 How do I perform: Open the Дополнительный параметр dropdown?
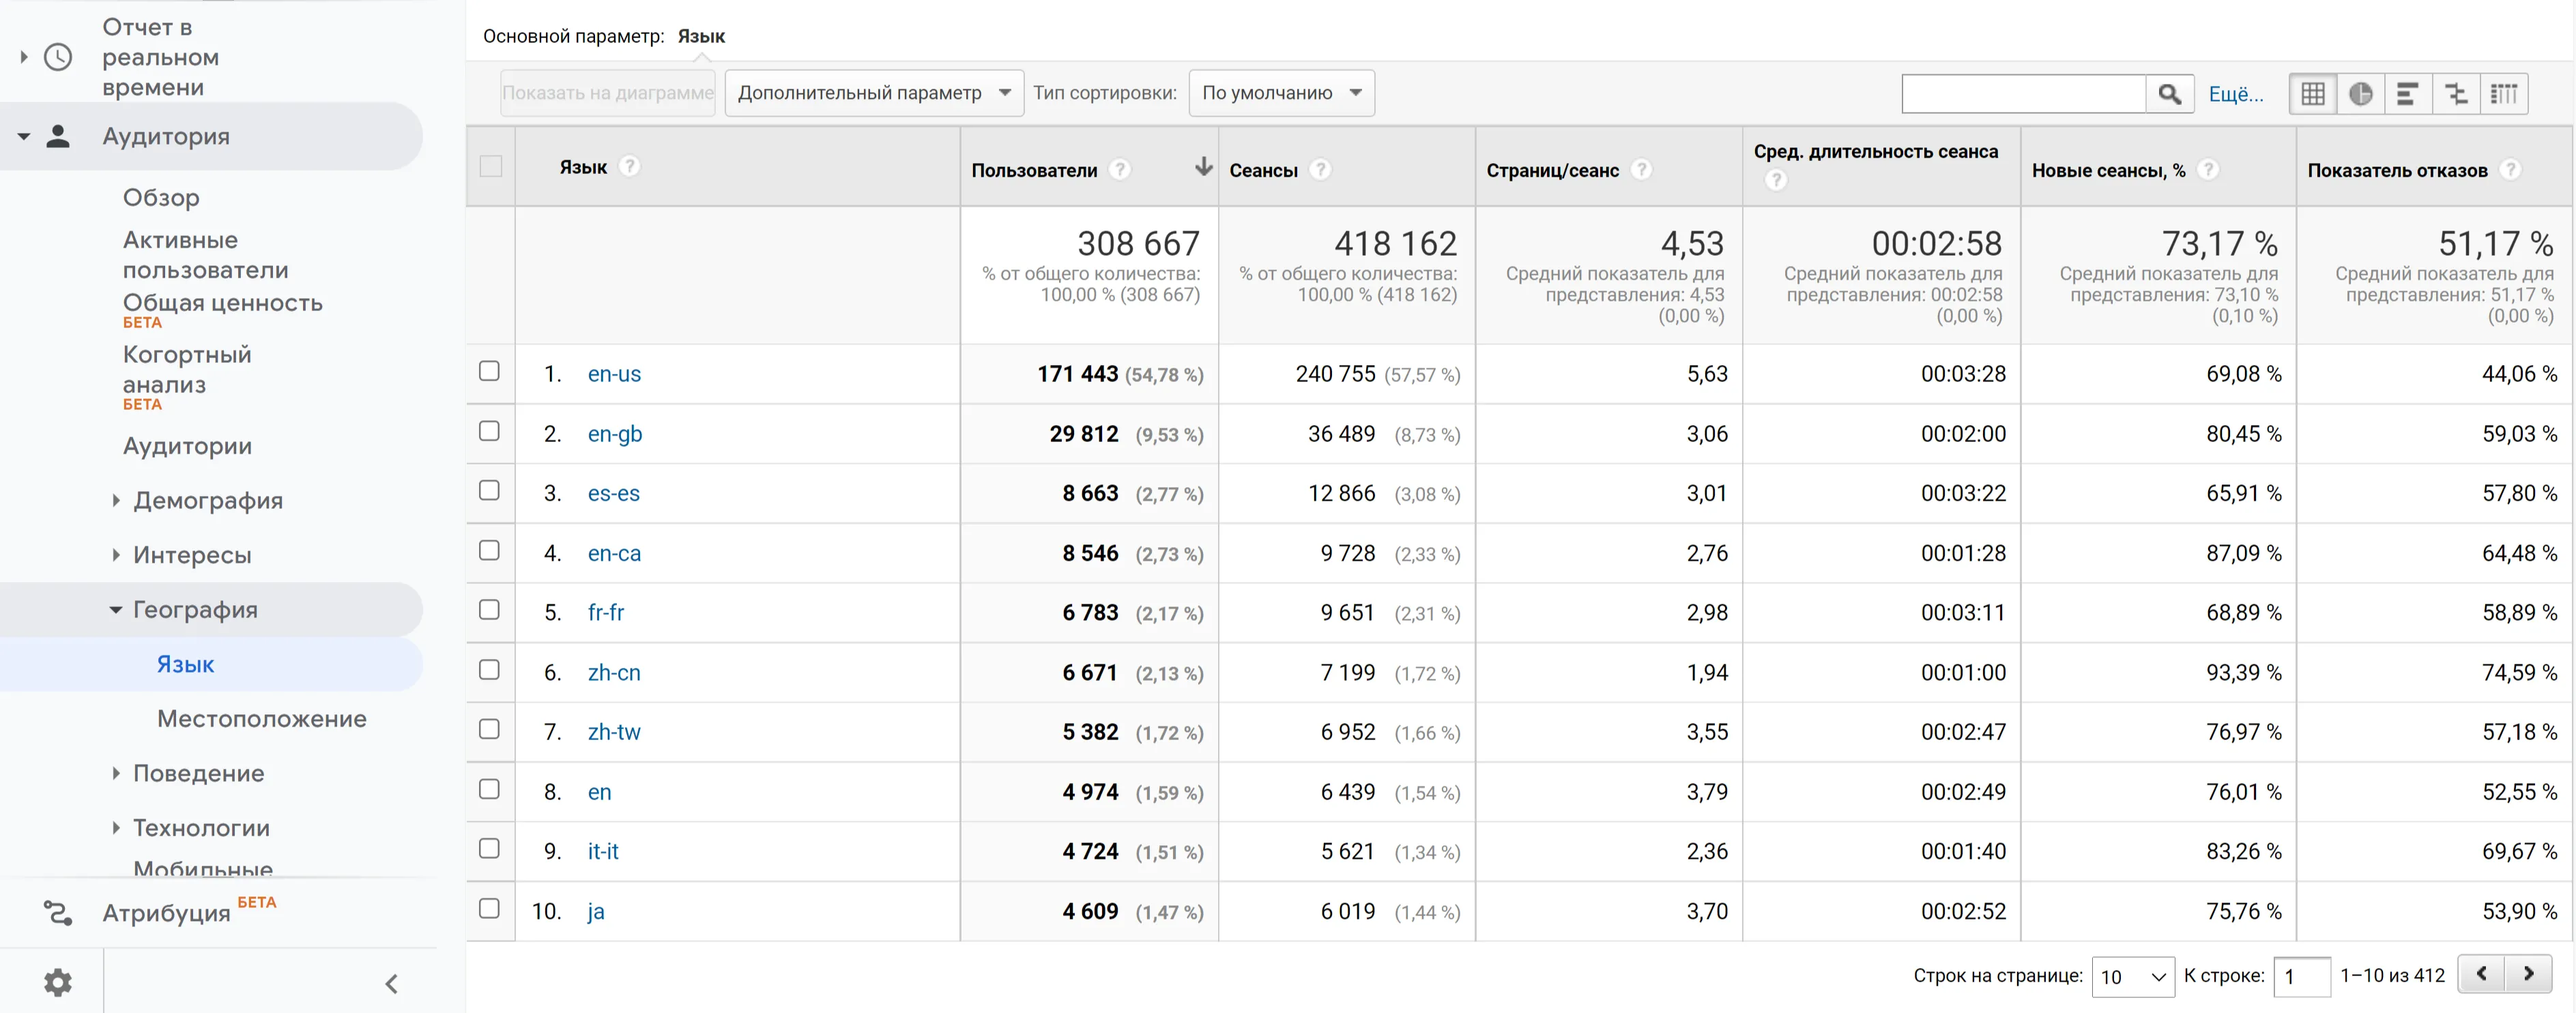tap(874, 93)
